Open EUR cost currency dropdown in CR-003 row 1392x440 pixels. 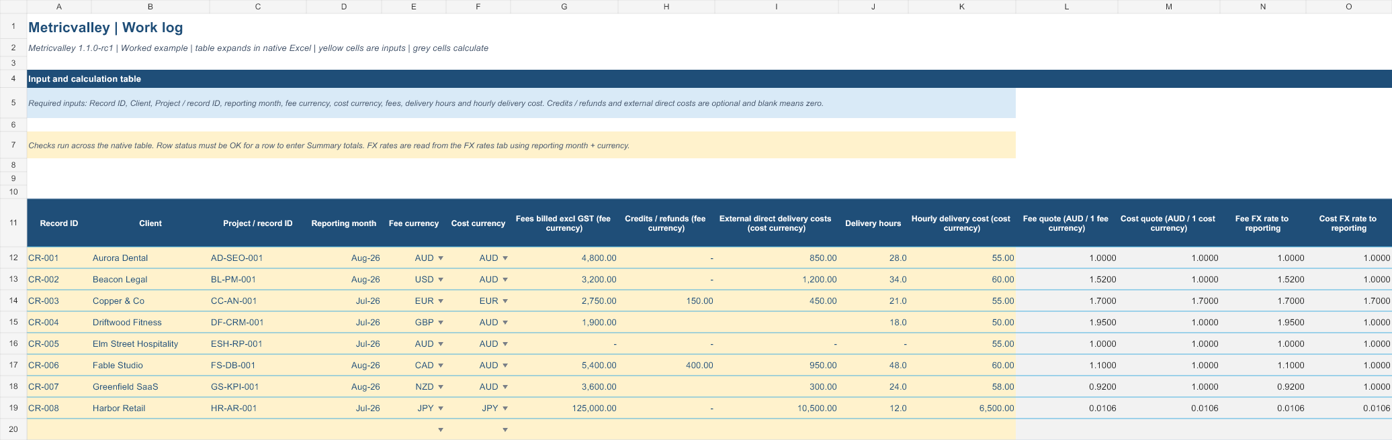[505, 301]
